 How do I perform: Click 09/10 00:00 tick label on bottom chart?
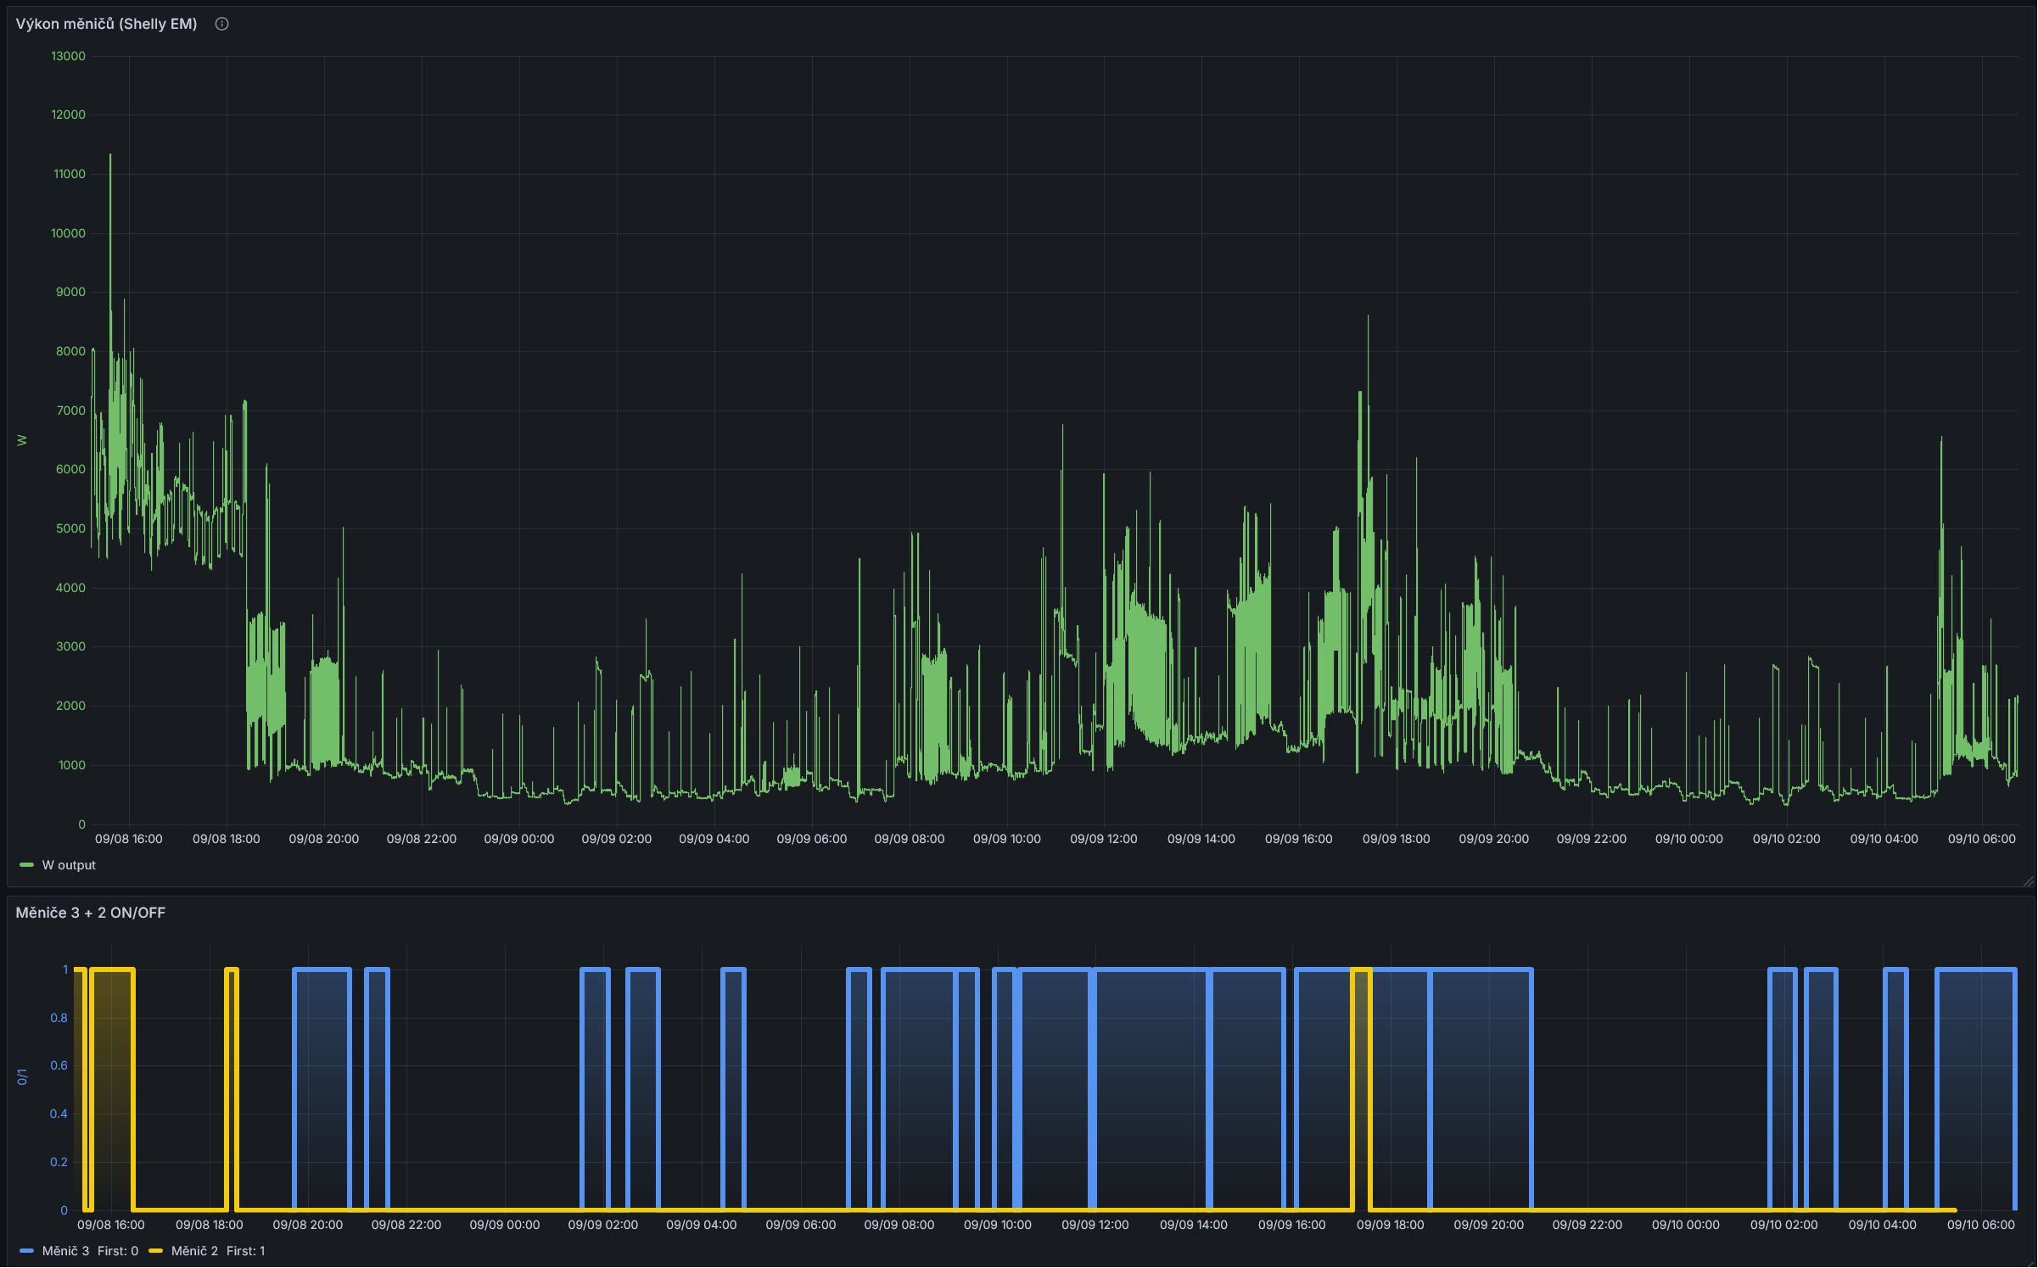(1685, 1225)
